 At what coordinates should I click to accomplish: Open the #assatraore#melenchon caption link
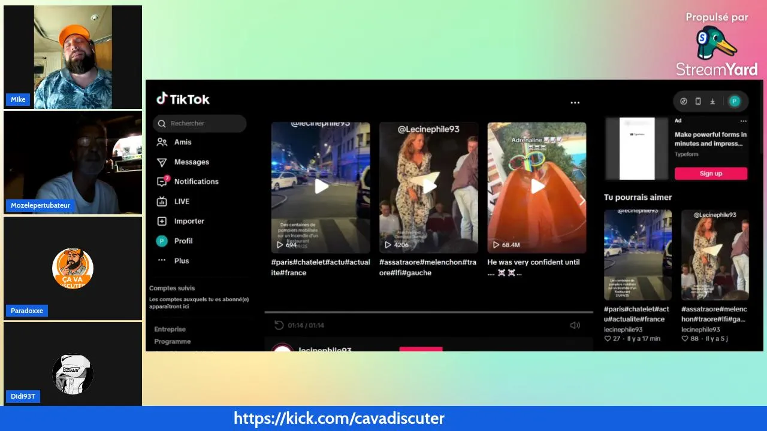428,267
